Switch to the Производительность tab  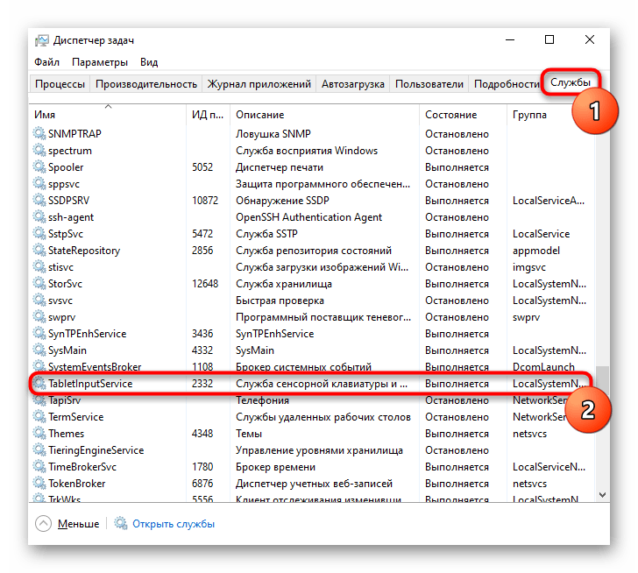tap(146, 84)
